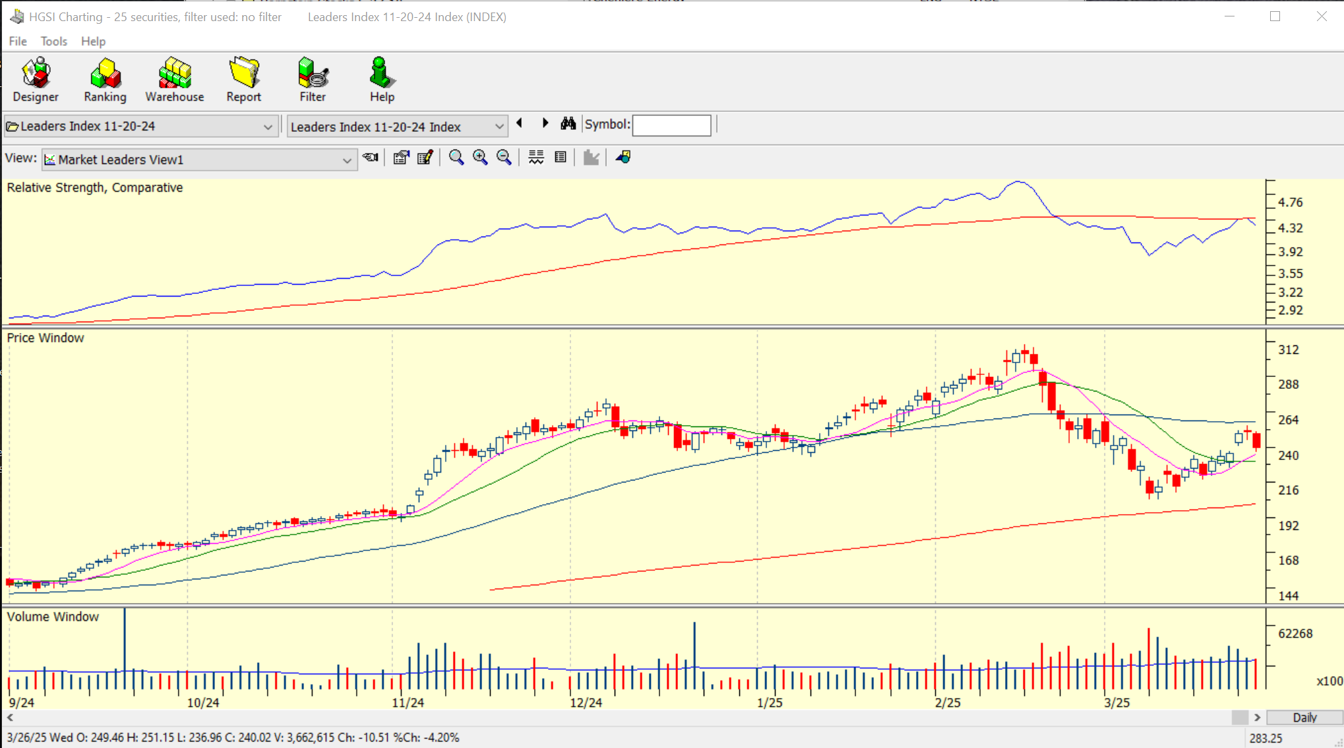This screenshot has width=1344, height=748.
Task: Open the Warehouse tool
Action: pos(175,80)
